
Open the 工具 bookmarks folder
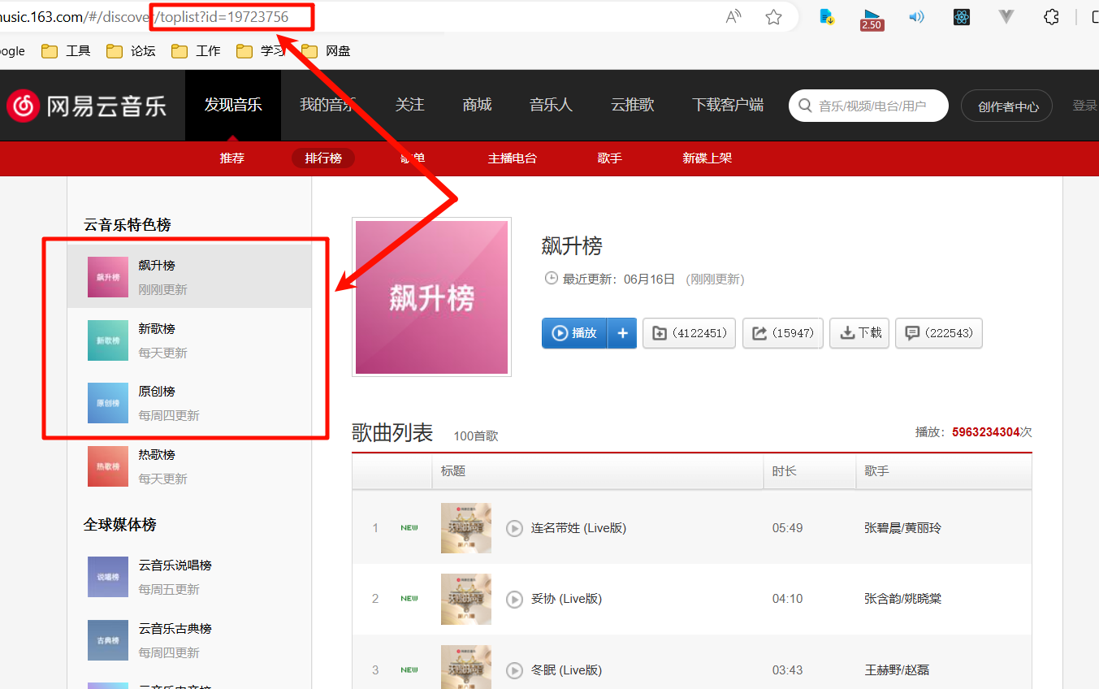click(67, 51)
